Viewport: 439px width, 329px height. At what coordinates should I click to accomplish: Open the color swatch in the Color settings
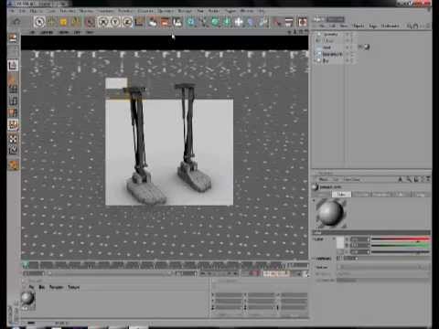pos(340,243)
